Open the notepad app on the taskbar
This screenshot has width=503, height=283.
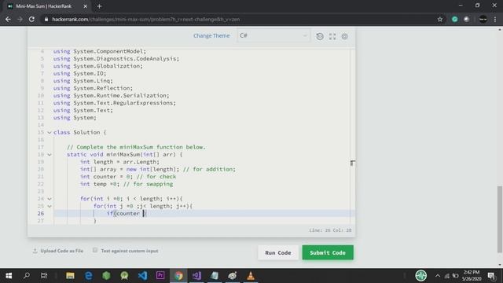[x=215, y=276]
